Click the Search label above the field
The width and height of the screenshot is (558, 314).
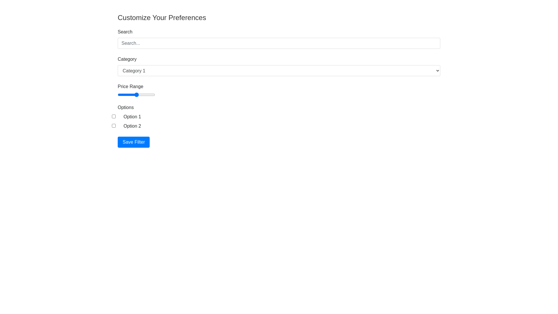pos(125,32)
